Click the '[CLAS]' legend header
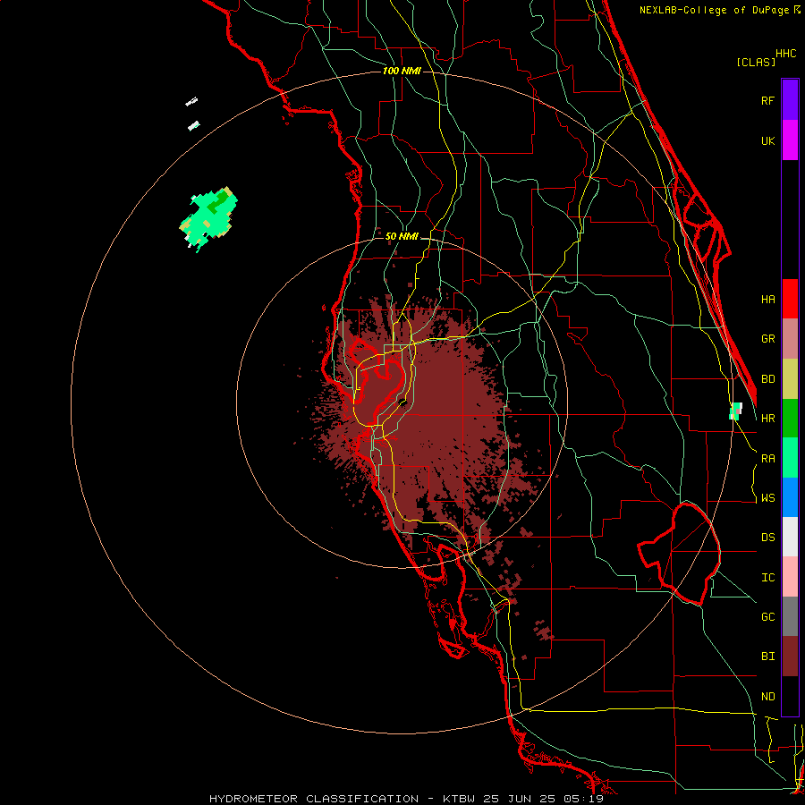 pos(756,62)
